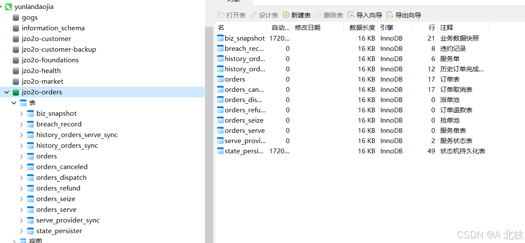This screenshot has height=243, width=525.
Task: Click the orders_seize table icon in list
Action: pos(220,120)
